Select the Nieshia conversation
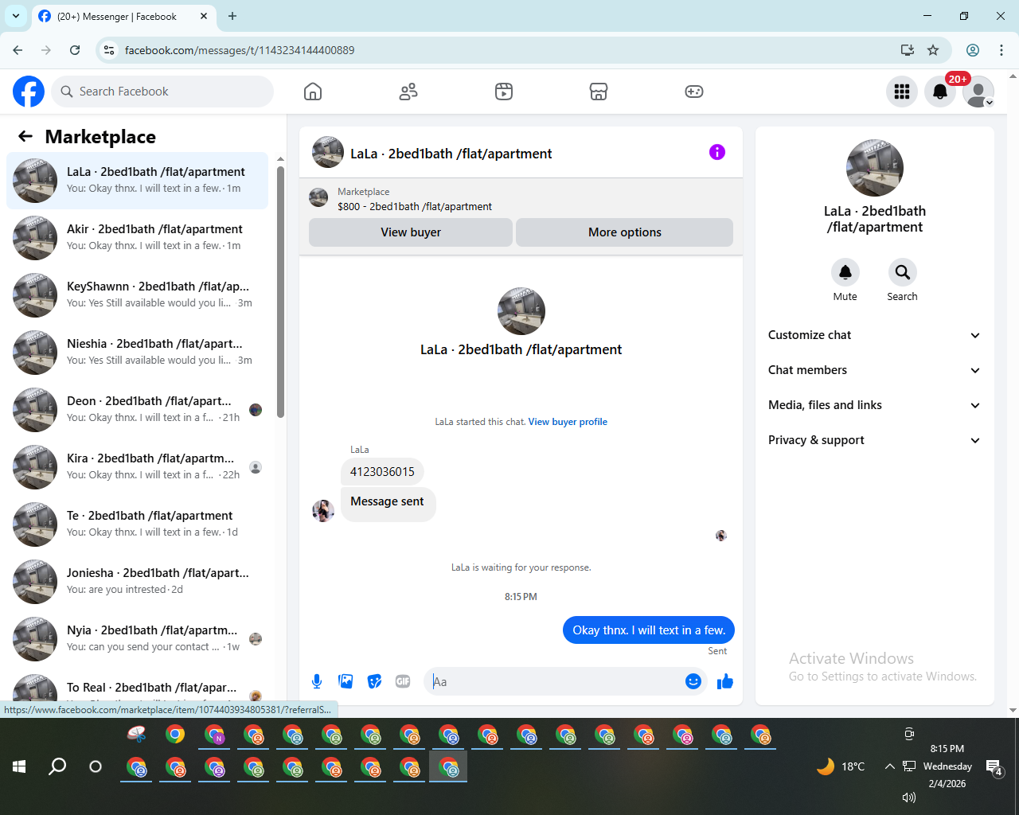Image resolution: width=1019 pixels, height=815 pixels. pos(138,353)
